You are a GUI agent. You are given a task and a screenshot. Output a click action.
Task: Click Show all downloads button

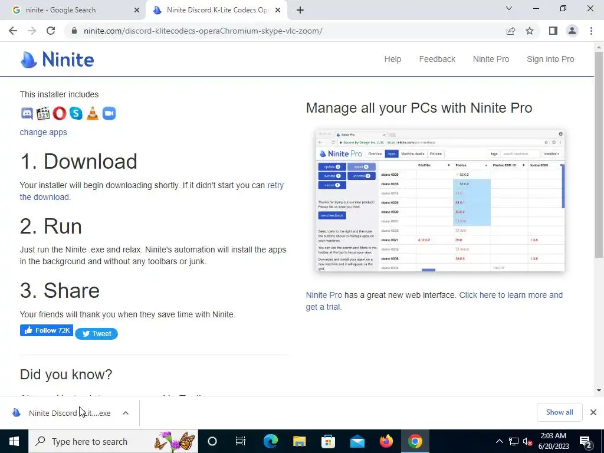pyautogui.click(x=559, y=412)
